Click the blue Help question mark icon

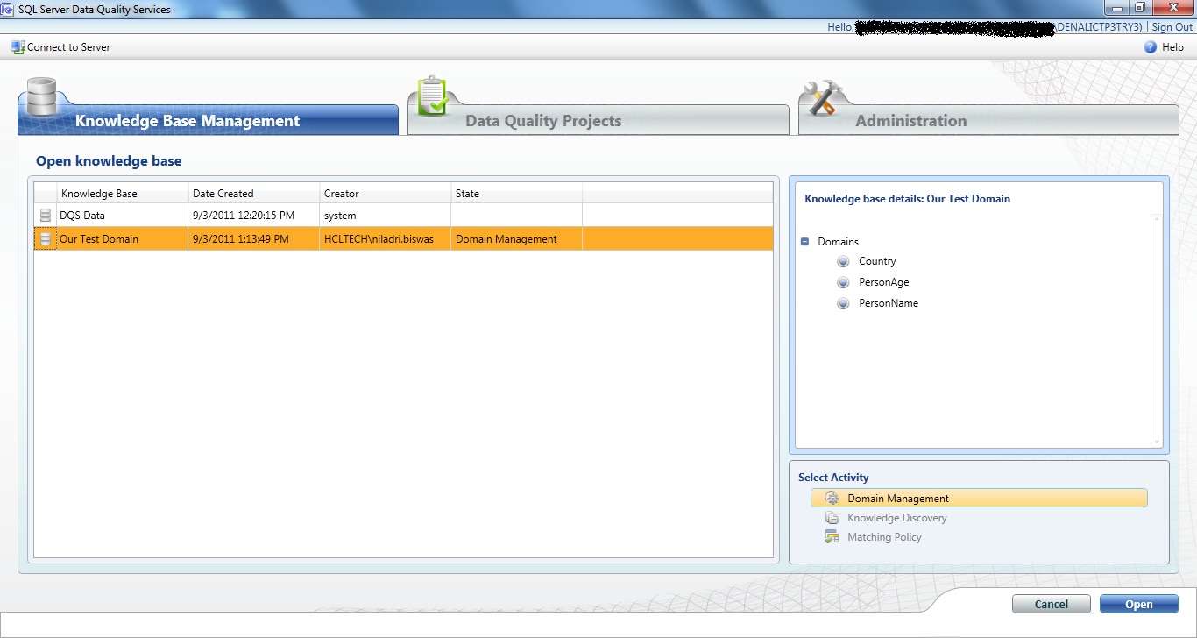(x=1151, y=47)
